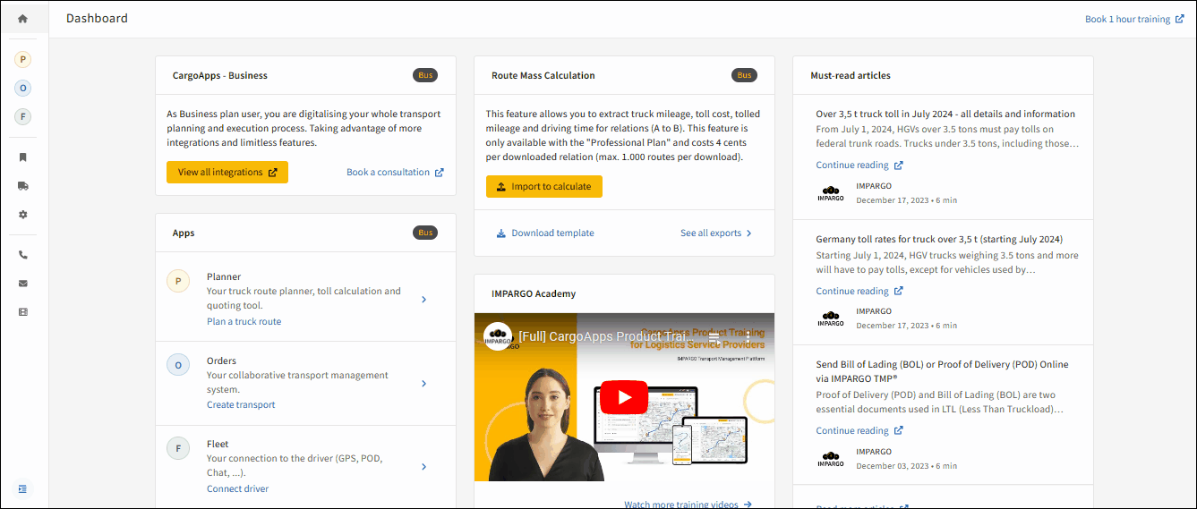This screenshot has height=509, width=1197.
Task: Open See all exports link
Action: (x=716, y=233)
